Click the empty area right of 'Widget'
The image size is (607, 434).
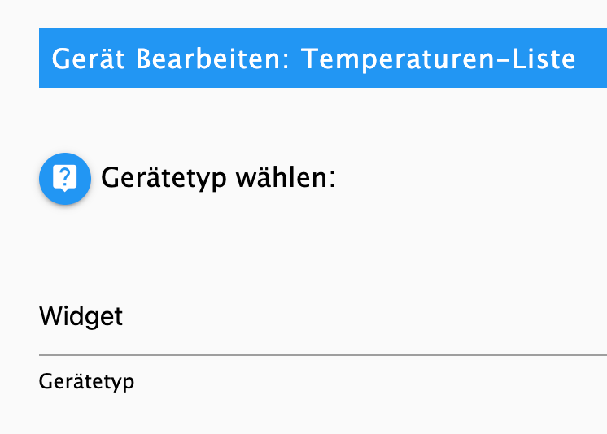tap(364, 316)
